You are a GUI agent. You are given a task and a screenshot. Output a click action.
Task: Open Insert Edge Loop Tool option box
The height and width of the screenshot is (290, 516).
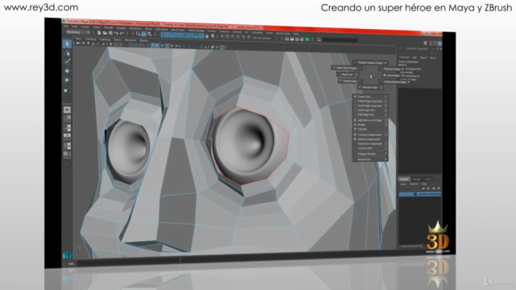[385, 106]
